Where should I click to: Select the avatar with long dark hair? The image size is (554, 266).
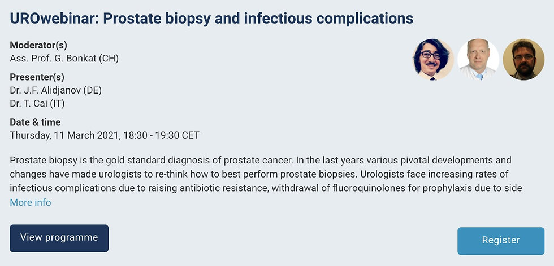click(433, 60)
